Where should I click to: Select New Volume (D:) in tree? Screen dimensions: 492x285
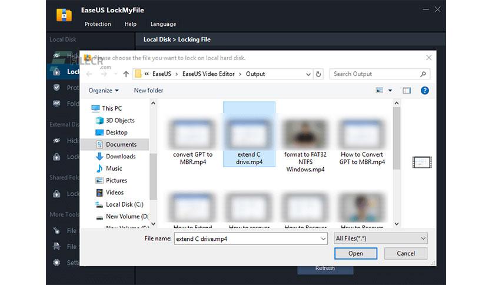122,216
